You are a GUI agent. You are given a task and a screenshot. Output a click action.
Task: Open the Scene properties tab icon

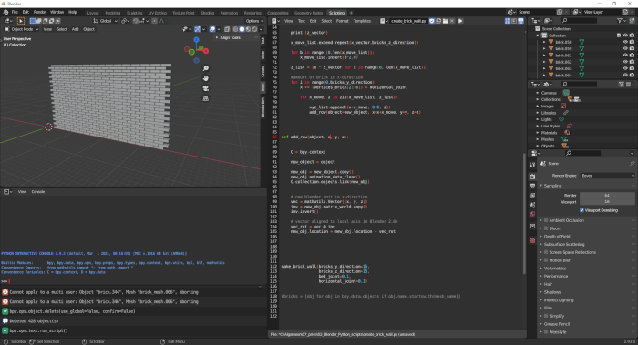click(532, 205)
